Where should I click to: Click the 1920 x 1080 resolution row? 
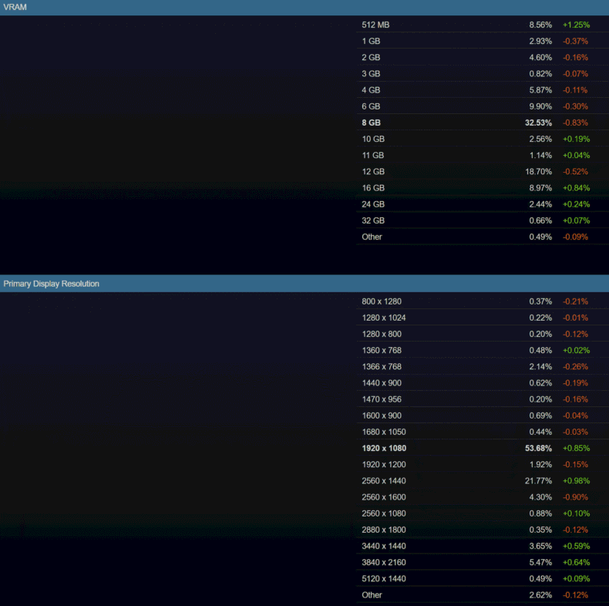coord(384,448)
